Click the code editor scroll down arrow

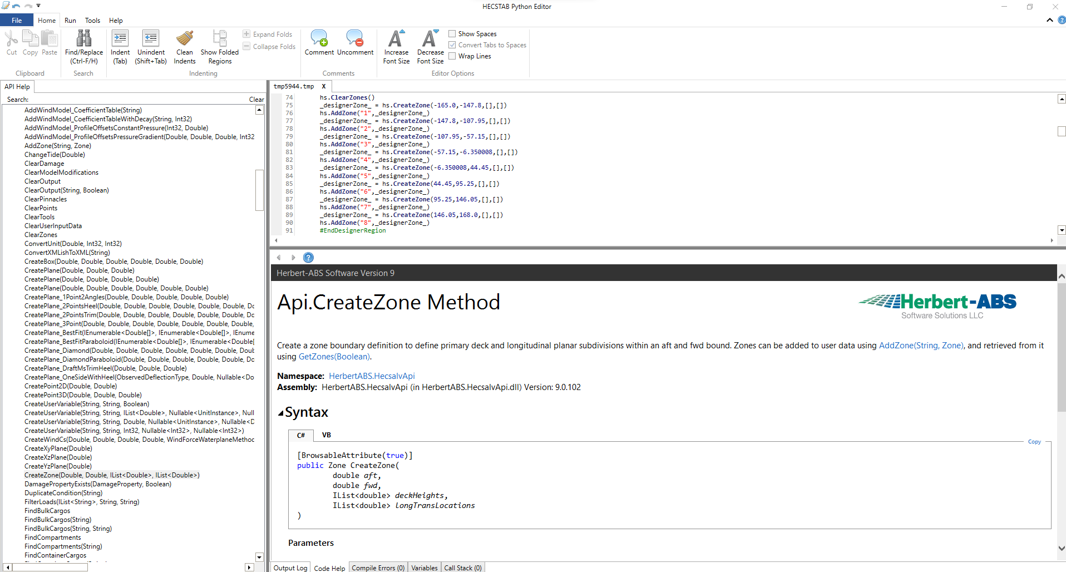1062,230
